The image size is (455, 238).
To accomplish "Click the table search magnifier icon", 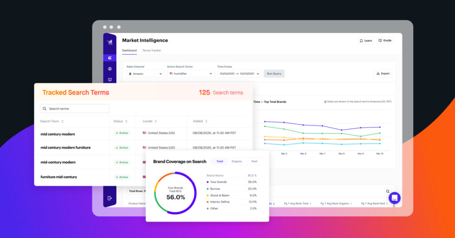I will tap(387, 191).
